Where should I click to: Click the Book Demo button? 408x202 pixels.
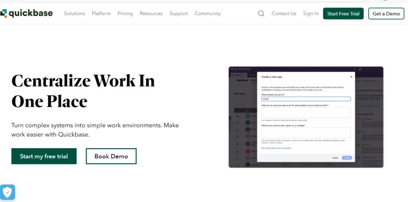click(111, 156)
